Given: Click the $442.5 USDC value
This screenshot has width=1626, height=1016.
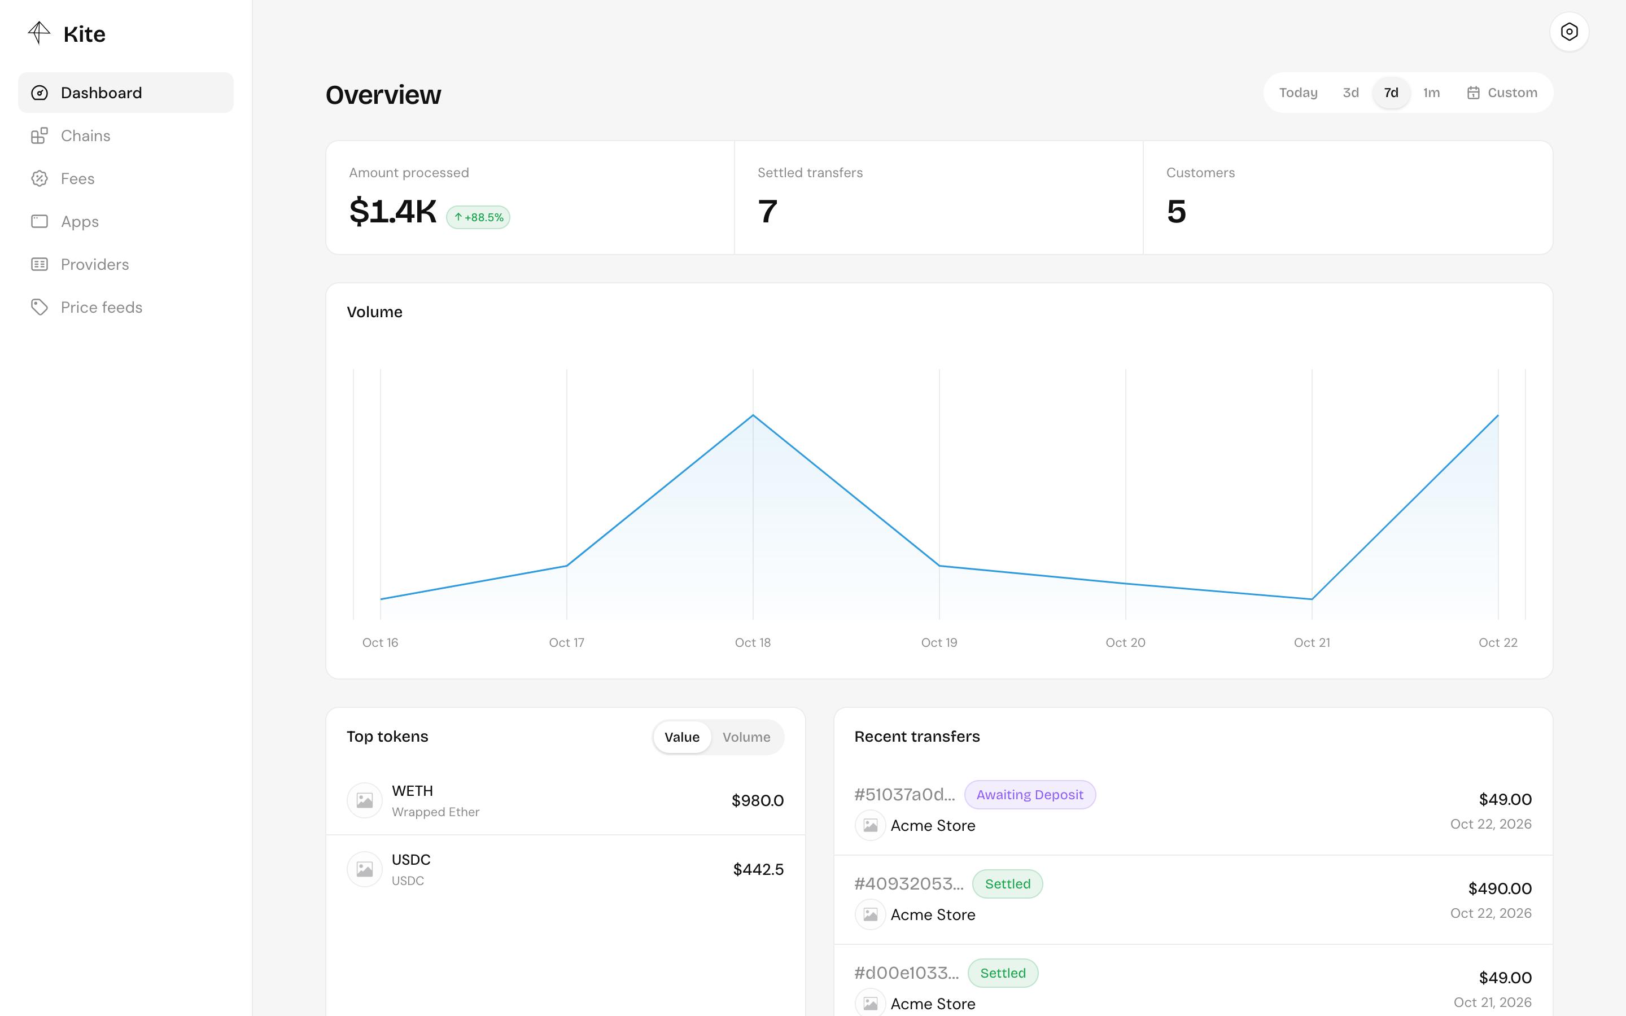Looking at the screenshot, I should (758, 869).
